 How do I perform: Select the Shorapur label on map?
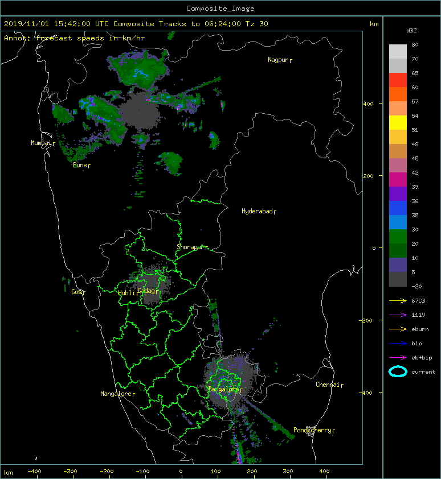pos(190,247)
